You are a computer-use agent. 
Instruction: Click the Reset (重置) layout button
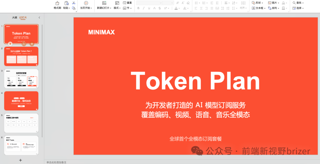coord(127,3)
